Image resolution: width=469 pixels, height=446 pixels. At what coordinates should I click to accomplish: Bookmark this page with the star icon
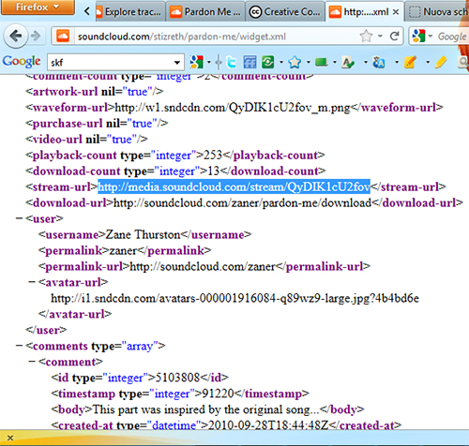point(366,37)
